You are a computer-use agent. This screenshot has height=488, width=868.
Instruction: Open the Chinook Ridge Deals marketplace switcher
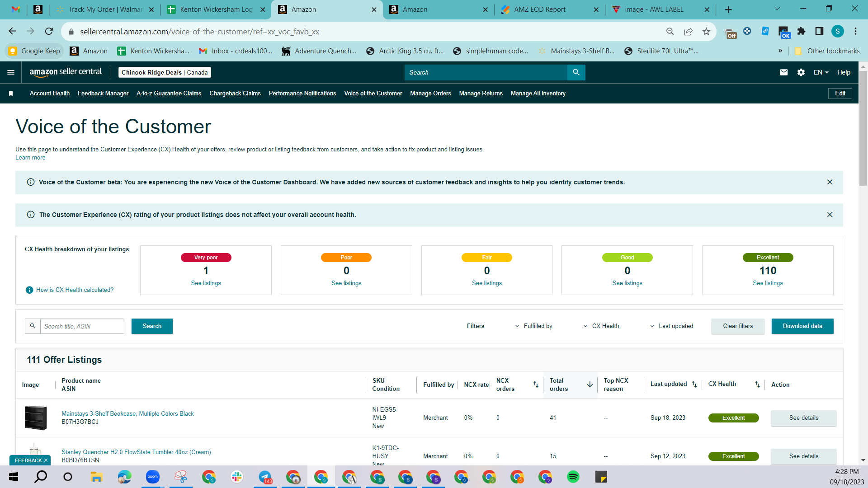coord(165,72)
